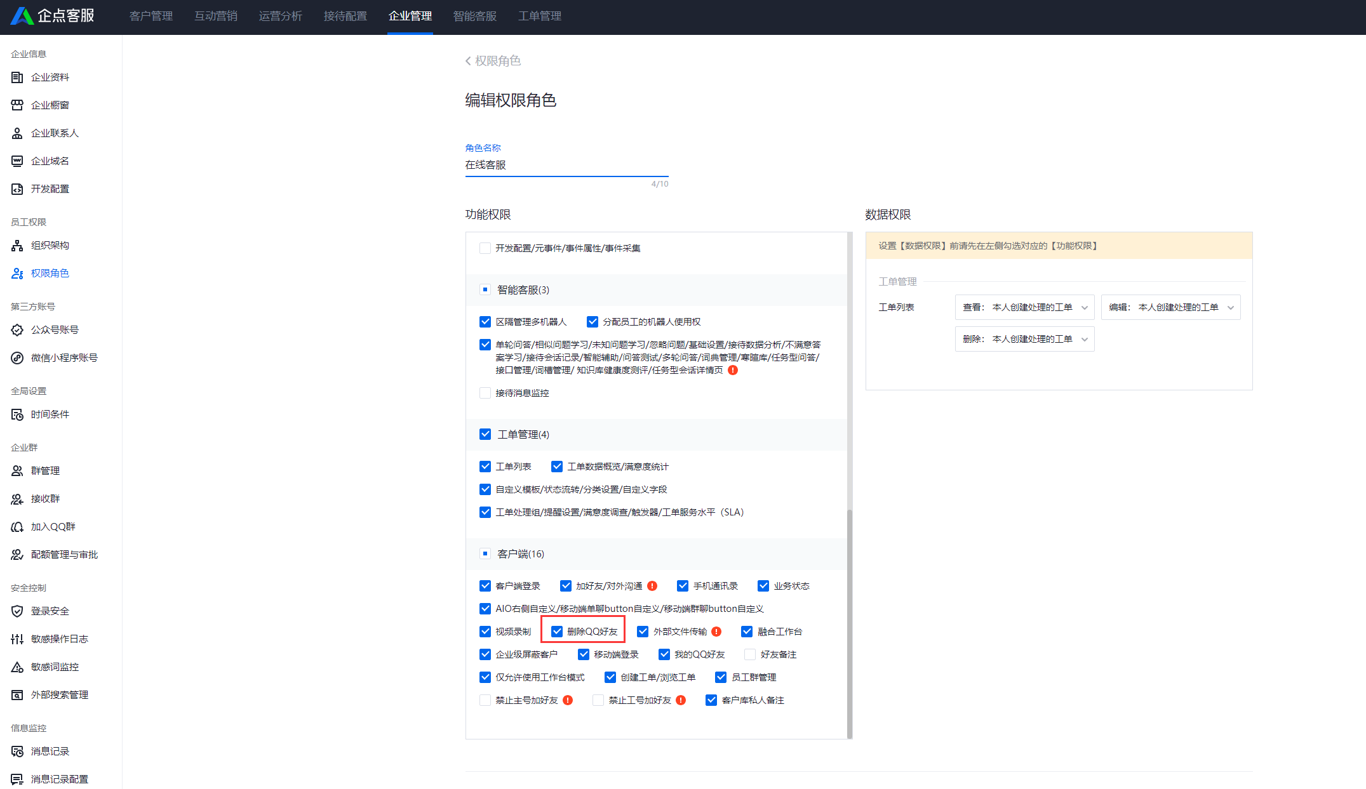Switch to 客户管理 top tab
The image size is (1366, 789).
pyautogui.click(x=151, y=16)
